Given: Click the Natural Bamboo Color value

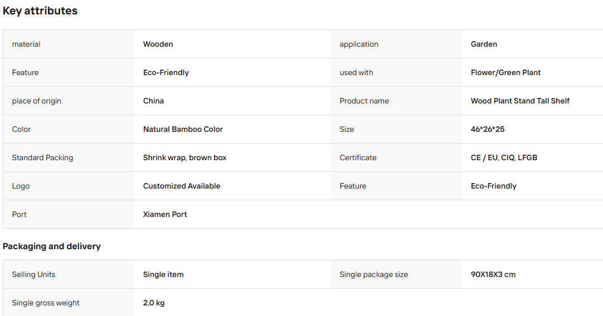Looking at the screenshot, I should [x=183, y=130].
